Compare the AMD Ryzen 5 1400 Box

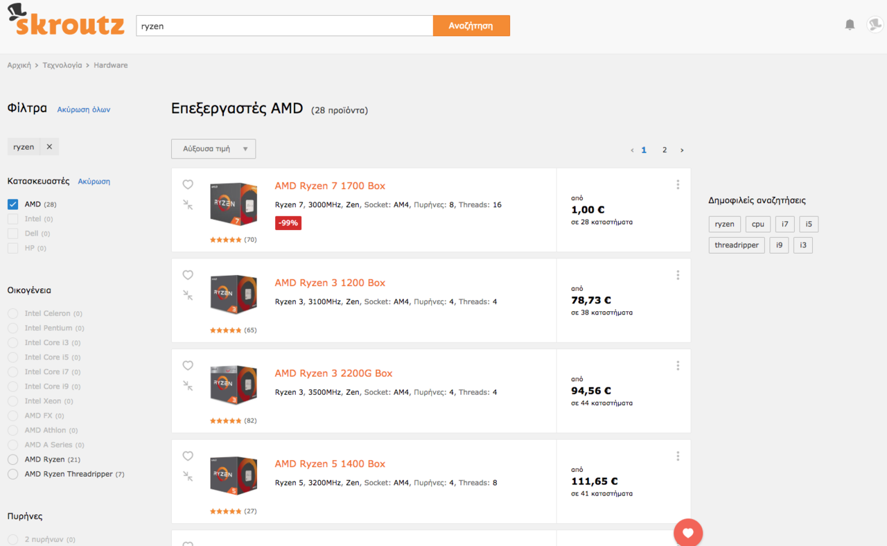(x=188, y=476)
